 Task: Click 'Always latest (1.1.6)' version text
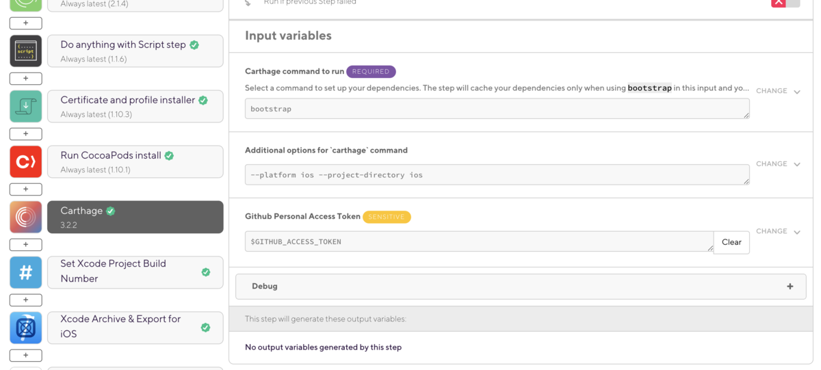93,60
